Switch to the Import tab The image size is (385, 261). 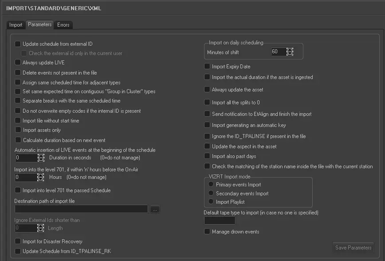coord(16,25)
